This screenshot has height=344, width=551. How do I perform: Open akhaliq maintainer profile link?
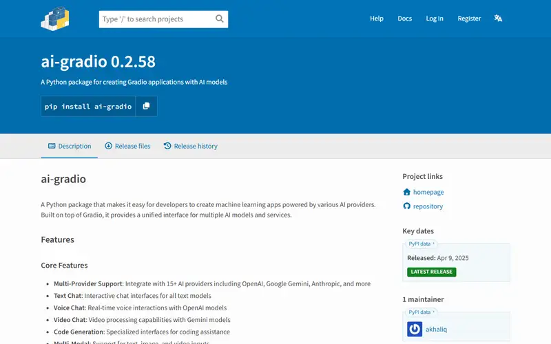click(436, 330)
